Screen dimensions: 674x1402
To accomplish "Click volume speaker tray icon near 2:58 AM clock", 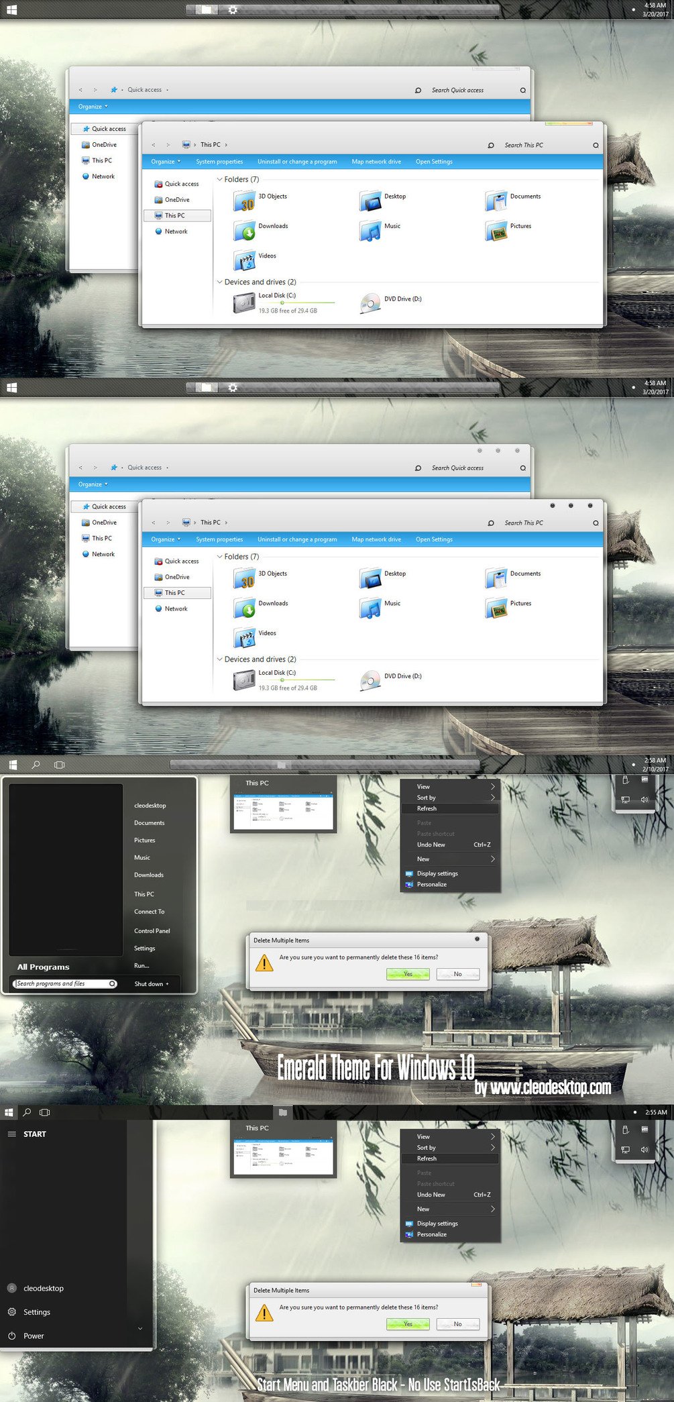I will pyautogui.click(x=644, y=800).
